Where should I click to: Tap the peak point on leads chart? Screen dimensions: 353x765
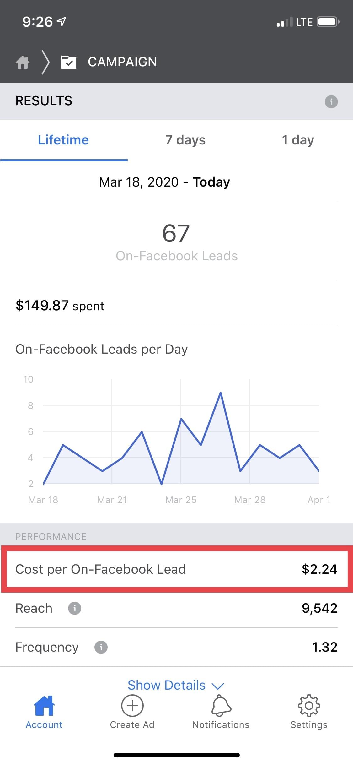(x=221, y=393)
